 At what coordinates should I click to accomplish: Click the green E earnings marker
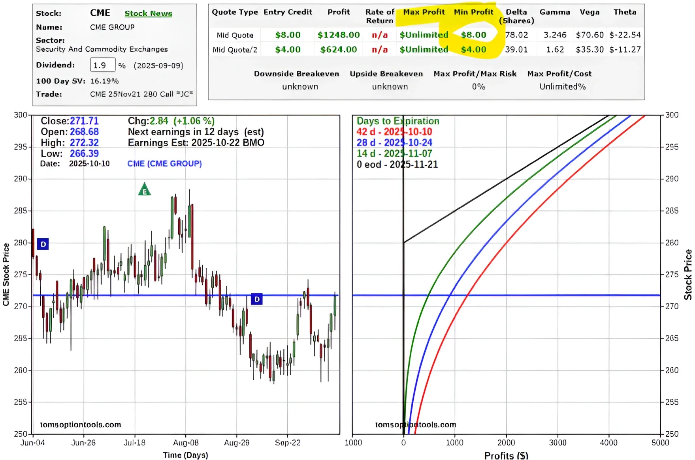tap(145, 189)
